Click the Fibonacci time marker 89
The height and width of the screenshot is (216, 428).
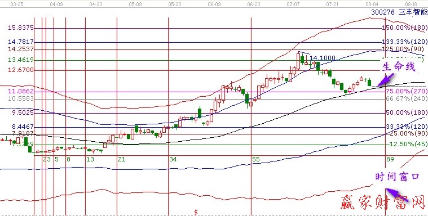pyautogui.click(x=390, y=159)
